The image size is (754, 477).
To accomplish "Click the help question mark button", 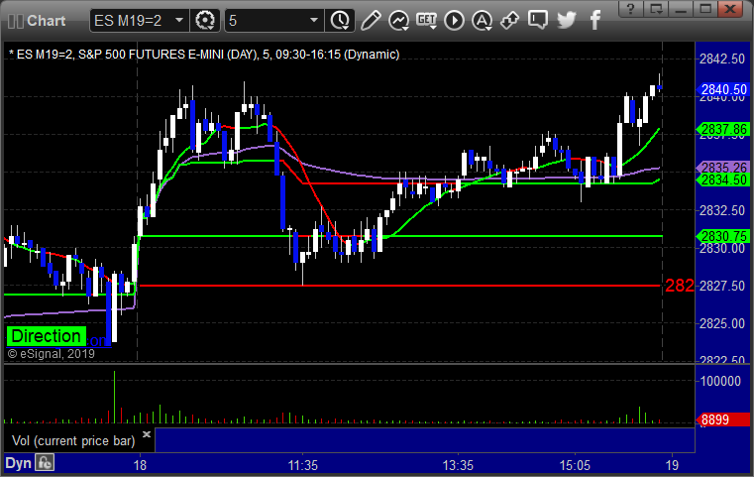I will pyautogui.click(x=631, y=8).
